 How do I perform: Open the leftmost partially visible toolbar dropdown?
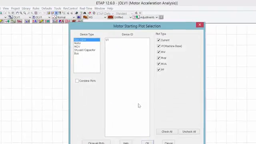[x=5, y=17]
